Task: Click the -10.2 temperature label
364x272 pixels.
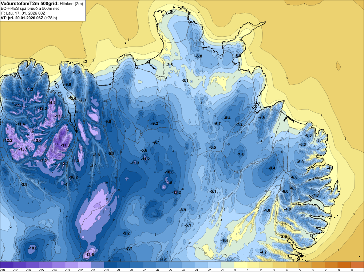Action: 73,177
